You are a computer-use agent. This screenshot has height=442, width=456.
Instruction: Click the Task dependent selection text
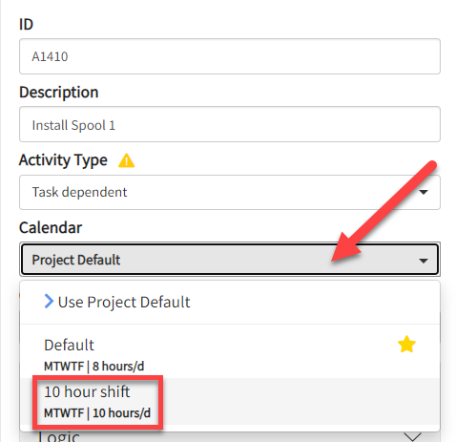pyautogui.click(x=79, y=192)
